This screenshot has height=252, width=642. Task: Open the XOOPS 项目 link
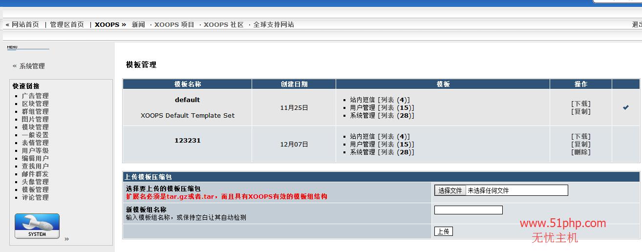(174, 24)
